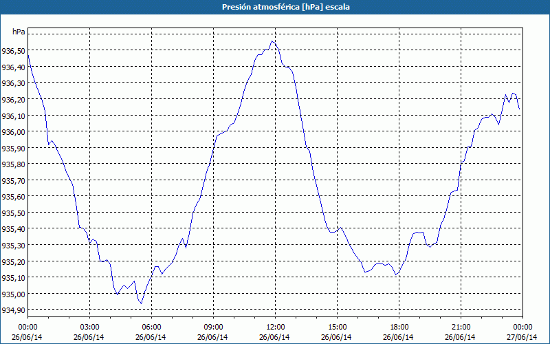Select the "935,10" y-axis value
The image size is (550, 344).
click(x=13, y=278)
